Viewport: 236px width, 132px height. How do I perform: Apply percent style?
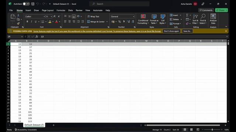[119, 22]
